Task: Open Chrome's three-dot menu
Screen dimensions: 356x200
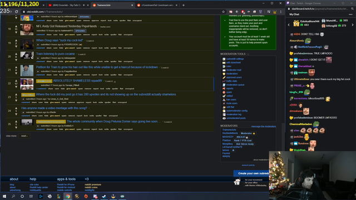Action: tap(281, 12)
